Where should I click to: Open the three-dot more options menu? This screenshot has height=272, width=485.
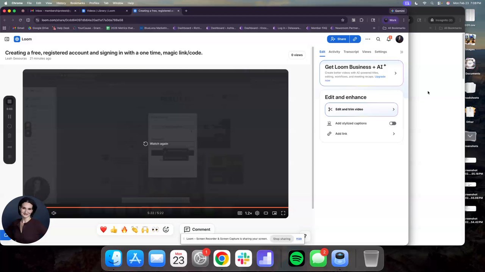368,39
